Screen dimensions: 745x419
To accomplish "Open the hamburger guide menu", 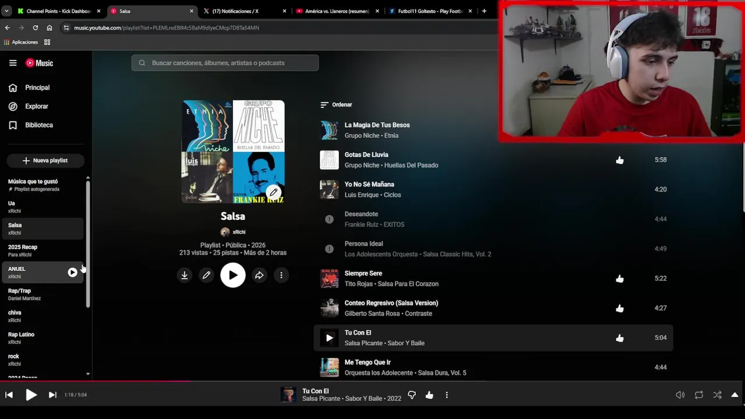I will click(13, 63).
